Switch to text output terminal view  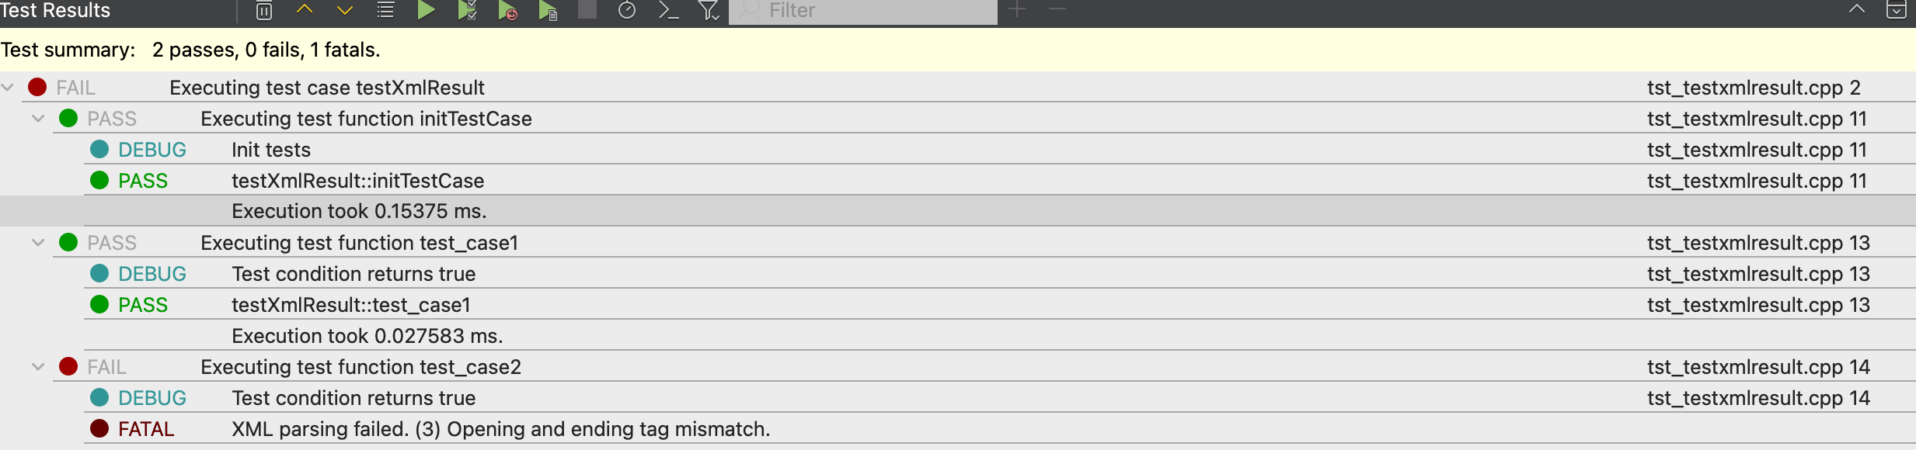pos(668,10)
